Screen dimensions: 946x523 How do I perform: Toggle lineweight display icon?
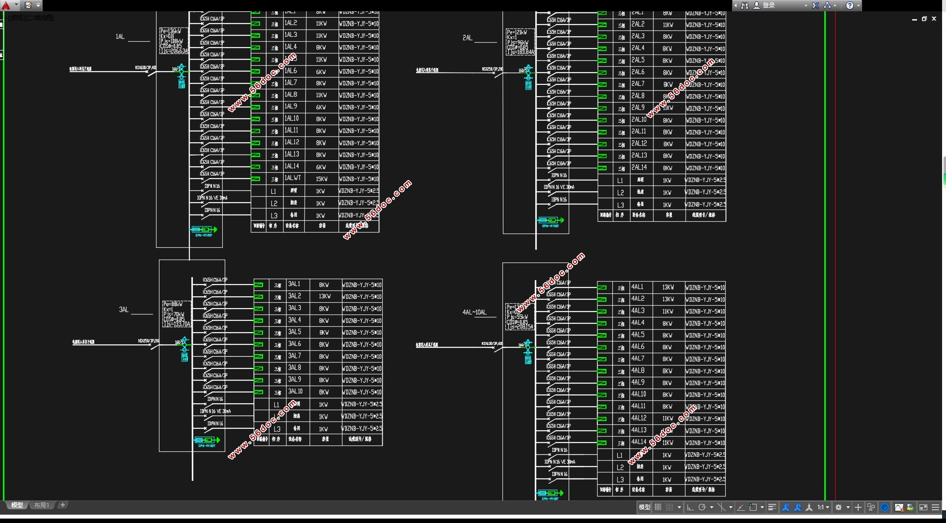772,507
